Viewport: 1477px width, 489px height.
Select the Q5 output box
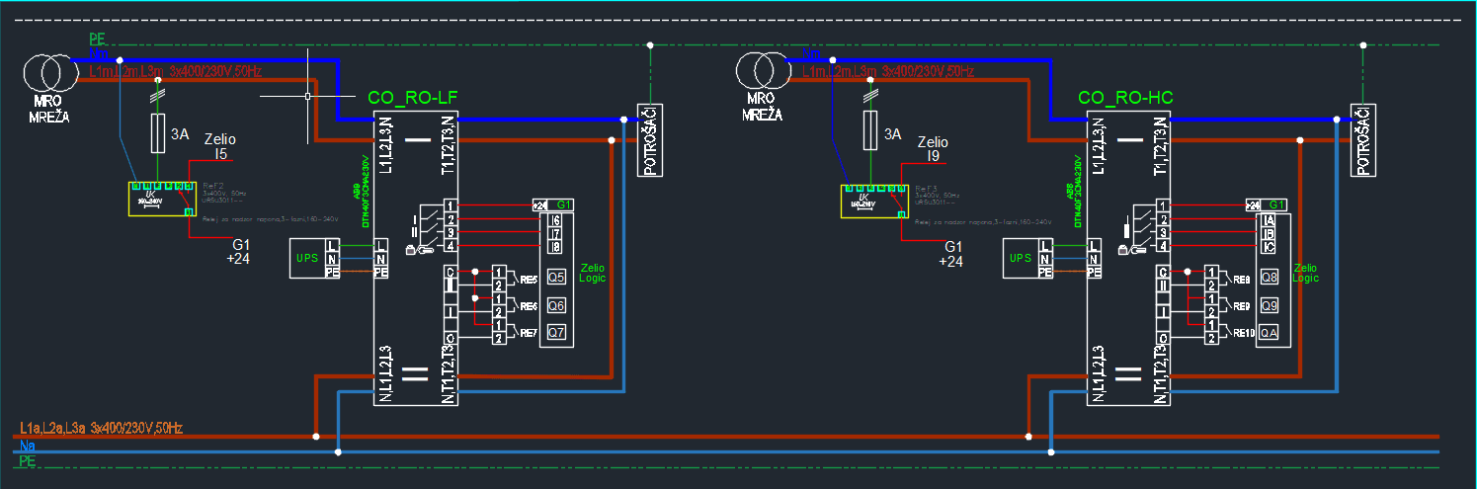click(556, 278)
